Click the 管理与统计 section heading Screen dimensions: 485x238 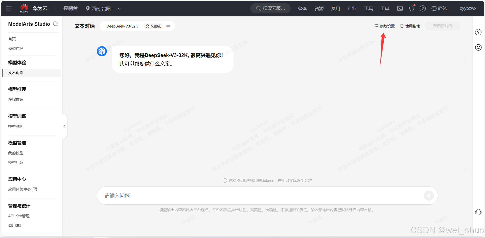19,206
